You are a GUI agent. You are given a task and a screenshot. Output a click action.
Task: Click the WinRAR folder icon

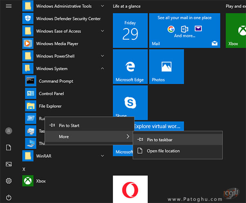coord(28,156)
